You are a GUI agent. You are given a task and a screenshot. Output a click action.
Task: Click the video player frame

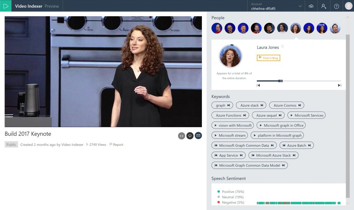[103, 71]
